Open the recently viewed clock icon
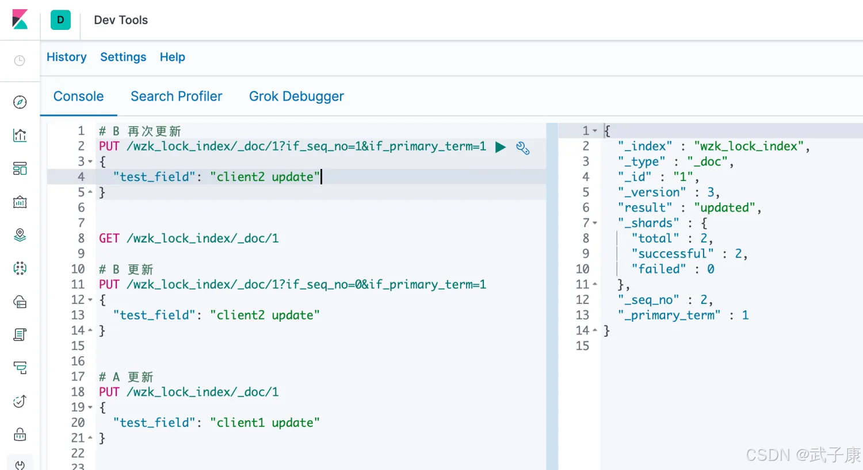Image resolution: width=863 pixels, height=470 pixels. [x=20, y=61]
